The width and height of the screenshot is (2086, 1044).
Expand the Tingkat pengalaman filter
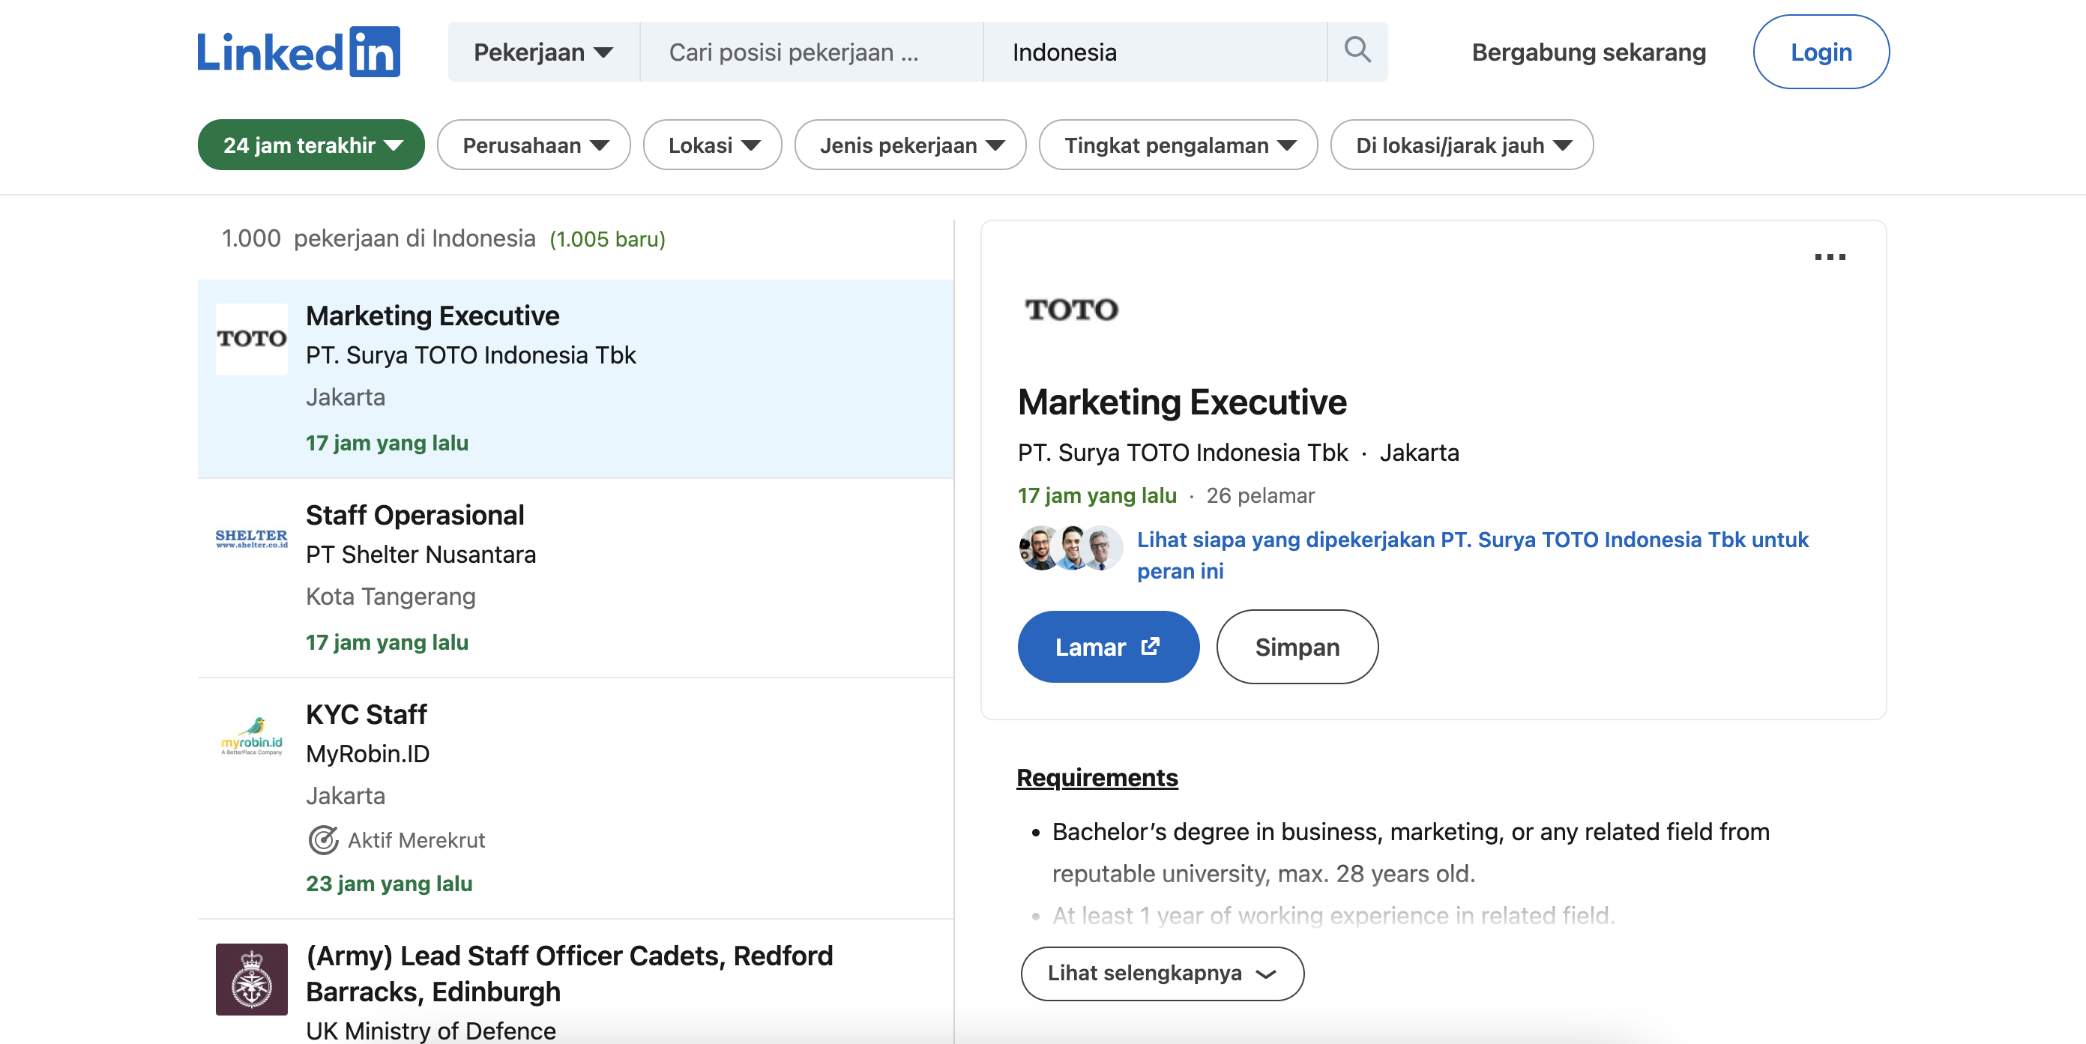coord(1178,145)
